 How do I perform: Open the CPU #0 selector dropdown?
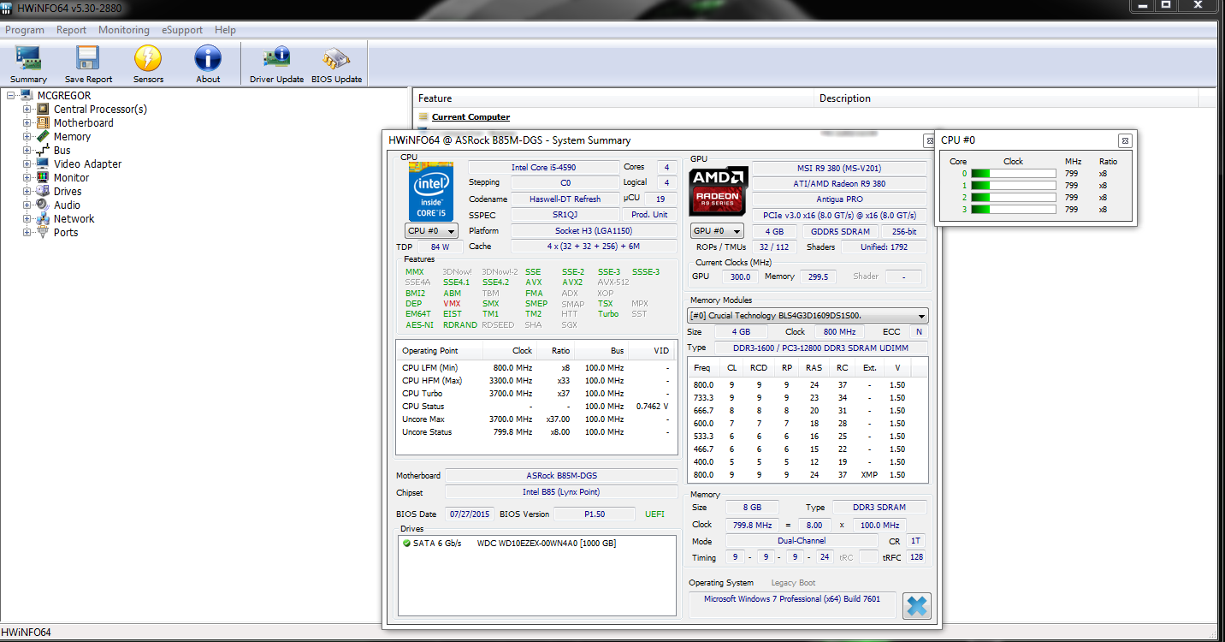click(x=431, y=231)
